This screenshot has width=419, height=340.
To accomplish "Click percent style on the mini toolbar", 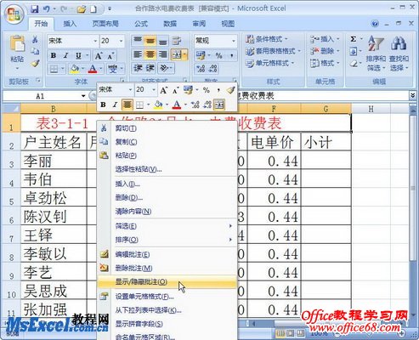I will point(207,90).
